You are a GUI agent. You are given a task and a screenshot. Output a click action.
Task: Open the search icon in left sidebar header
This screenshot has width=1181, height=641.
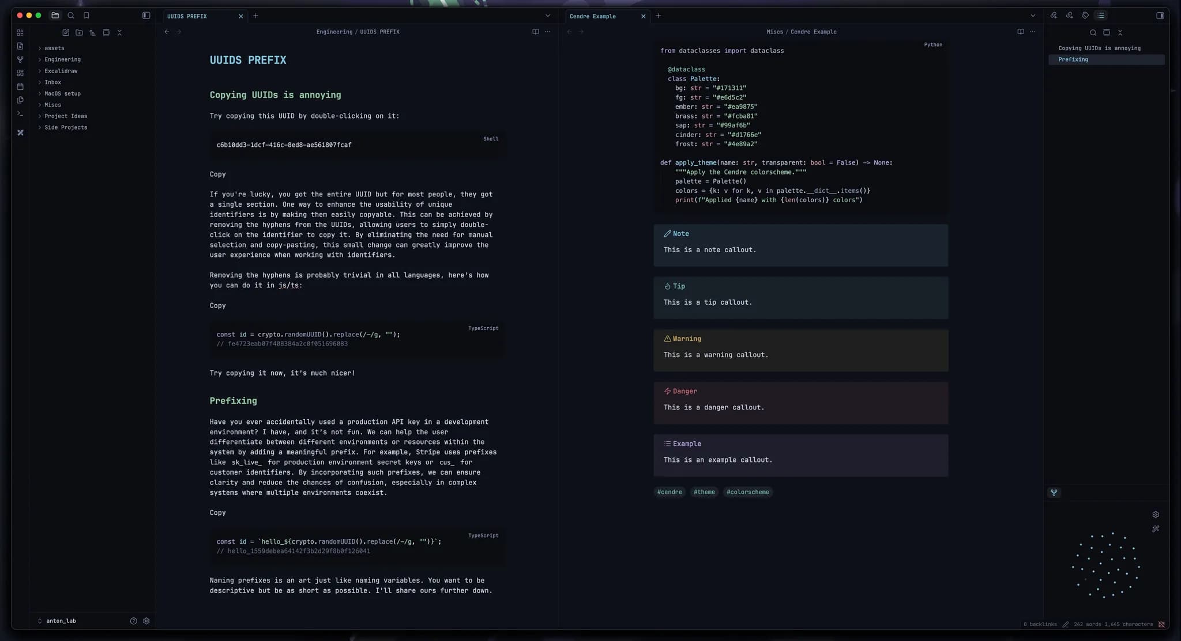(71, 16)
